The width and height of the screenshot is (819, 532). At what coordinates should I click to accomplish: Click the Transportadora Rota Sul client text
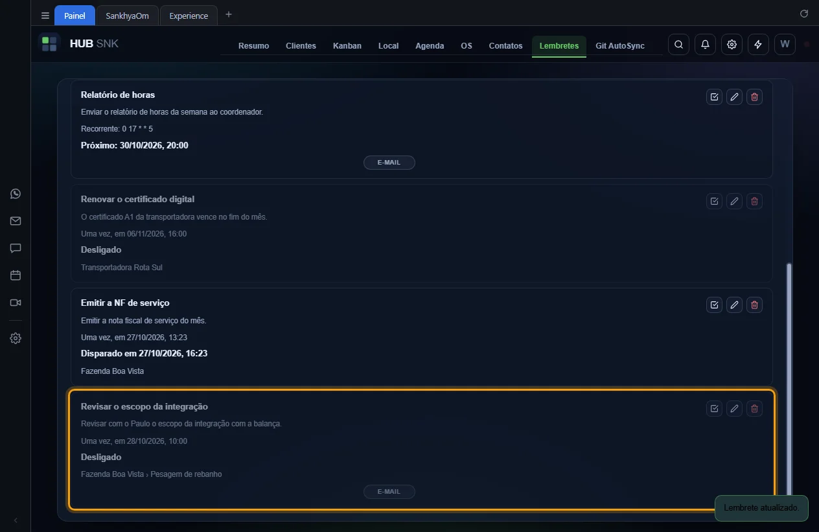121,268
